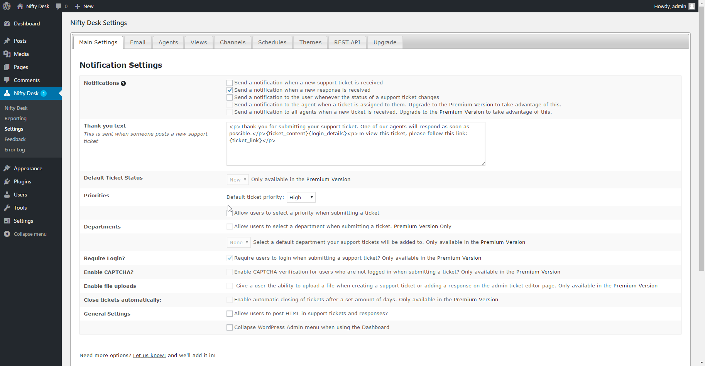The height and width of the screenshot is (366, 705).
Task: Switch to the Email tab
Action: point(138,42)
